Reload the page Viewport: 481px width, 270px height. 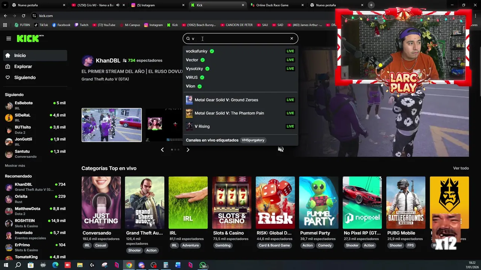(x=23, y=16)
